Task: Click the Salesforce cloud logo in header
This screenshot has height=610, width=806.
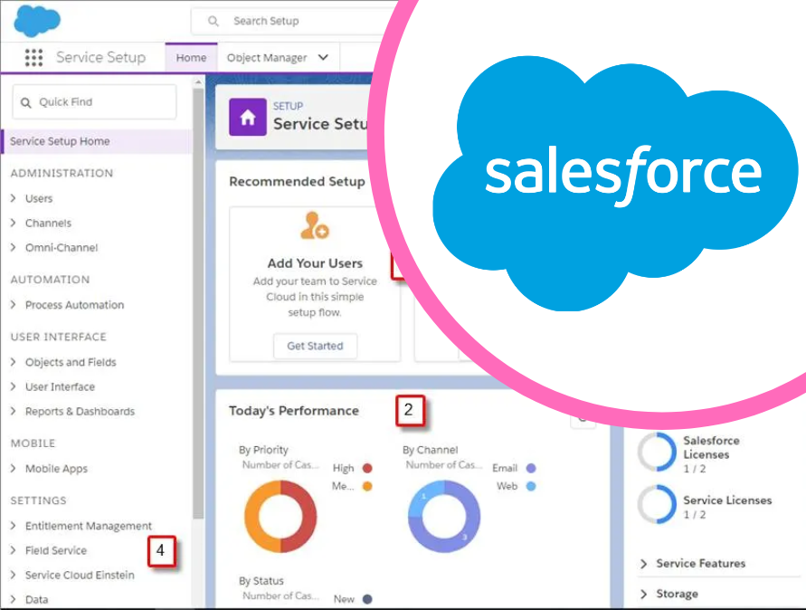Action: pyautogui.click(x=37, y=21)
